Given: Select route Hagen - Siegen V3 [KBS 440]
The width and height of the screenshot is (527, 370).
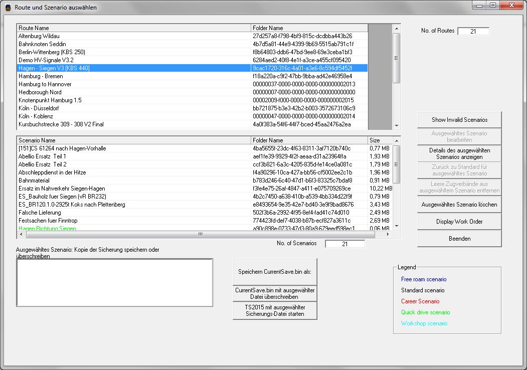Looking at the screenshot, I should pyautogui.click(x=192, y=68).
